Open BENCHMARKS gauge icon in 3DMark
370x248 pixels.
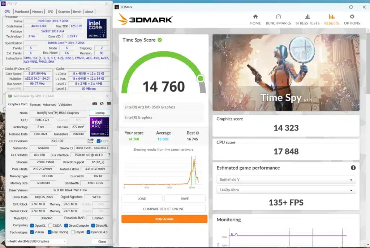click(279, 17)
